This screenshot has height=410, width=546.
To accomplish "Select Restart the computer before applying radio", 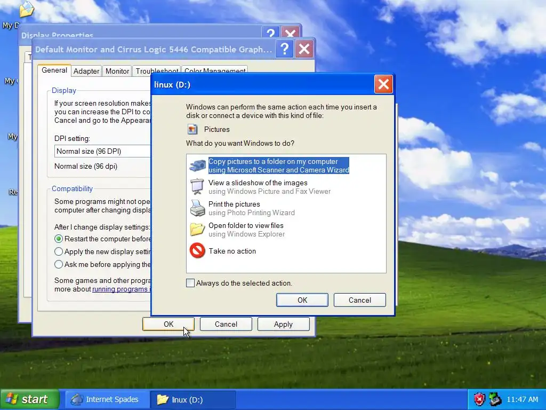I will click(x=59, y=239).
